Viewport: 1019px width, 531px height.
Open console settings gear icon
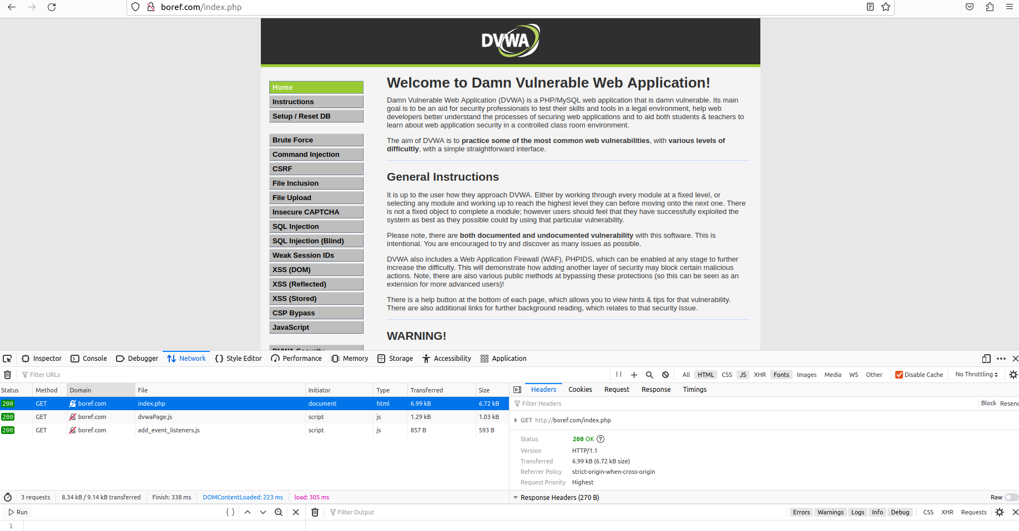pyautogui.click(x=1000, y=512)
